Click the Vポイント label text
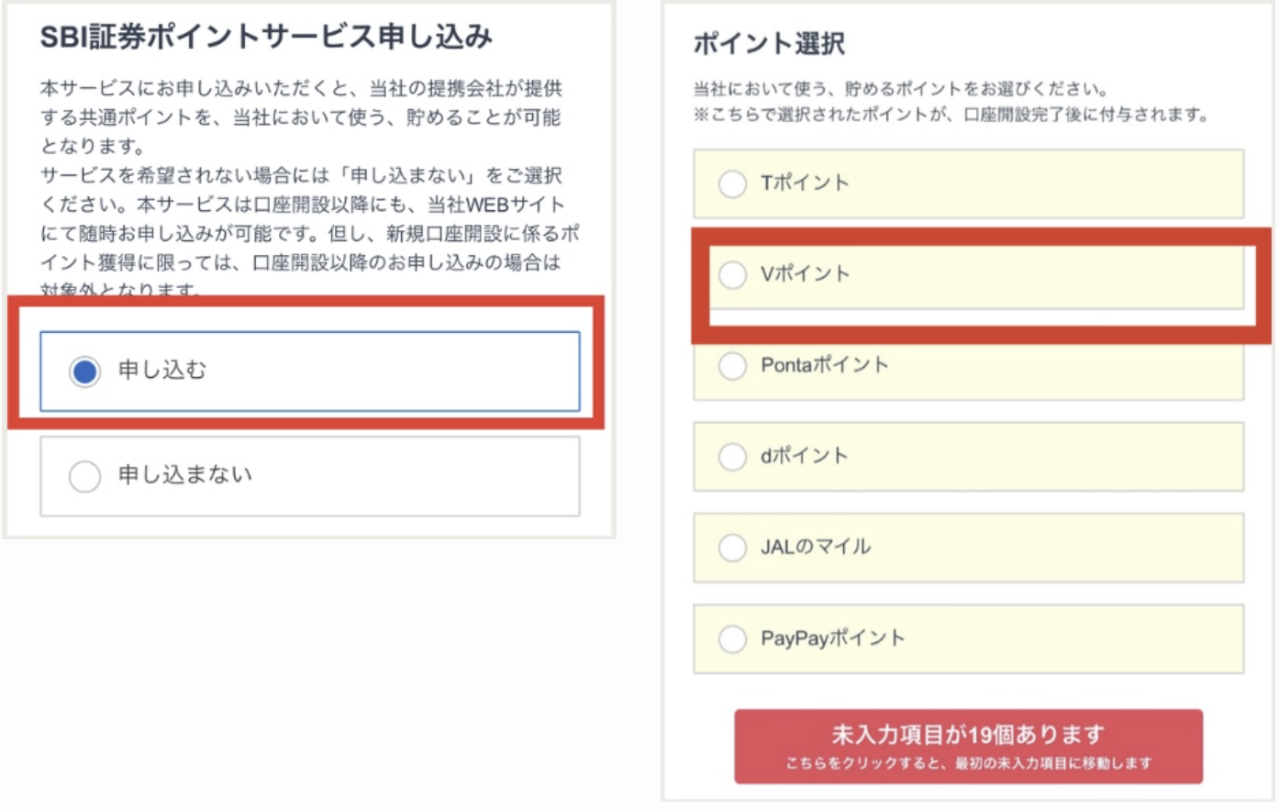Viewport: 1279px width, 809px height. point(806,273)
